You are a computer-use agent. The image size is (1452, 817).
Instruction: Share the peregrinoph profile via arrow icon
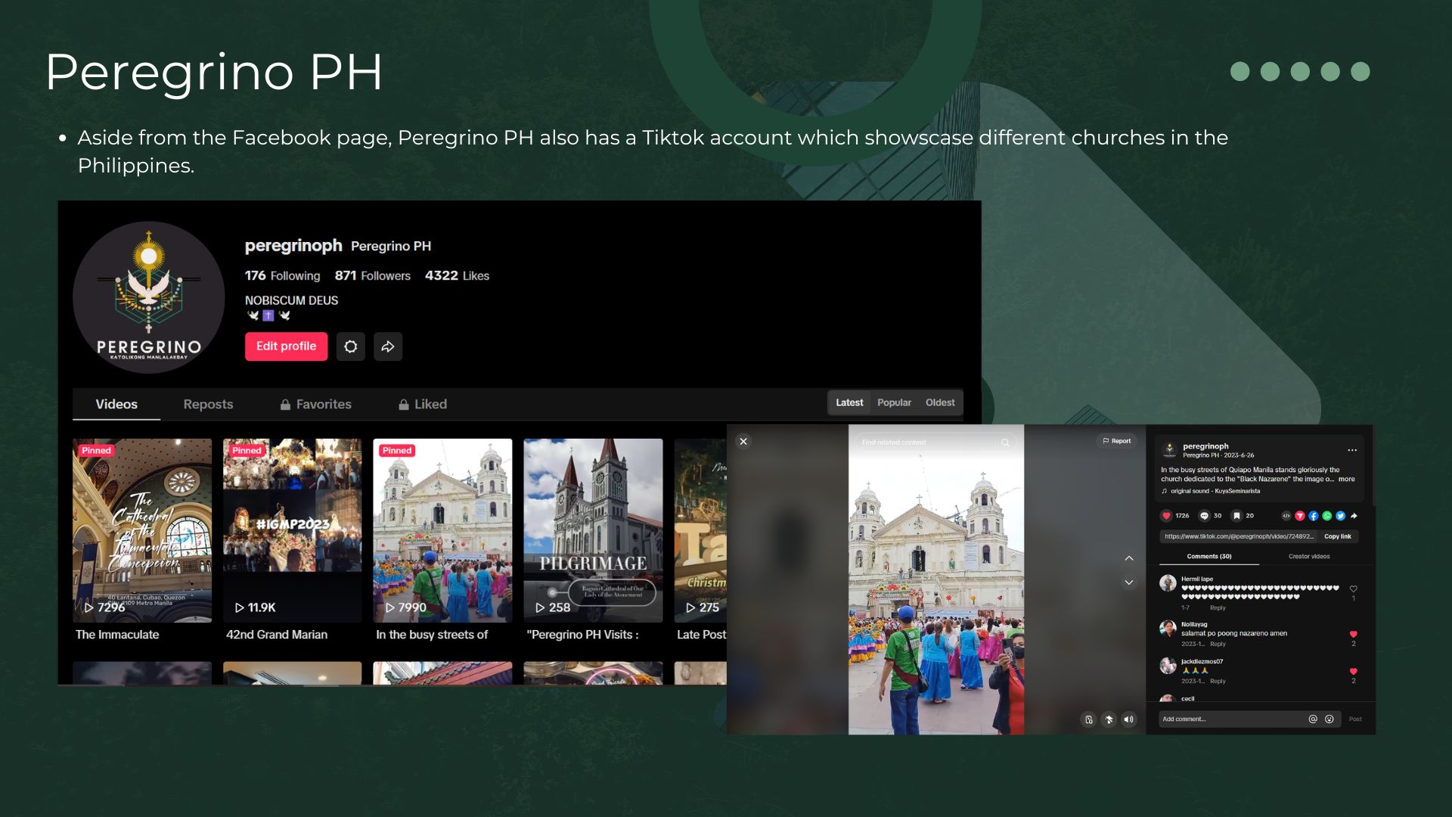pos(388,346)
